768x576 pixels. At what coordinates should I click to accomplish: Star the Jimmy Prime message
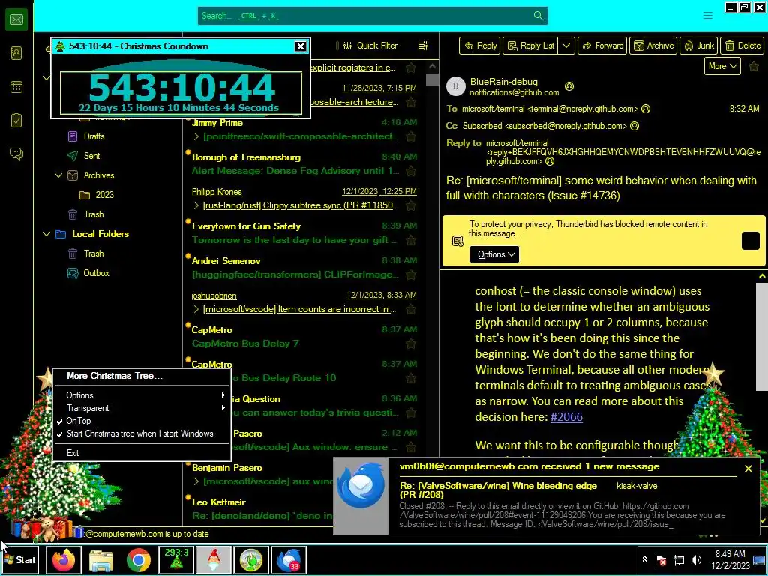(411, 137)
